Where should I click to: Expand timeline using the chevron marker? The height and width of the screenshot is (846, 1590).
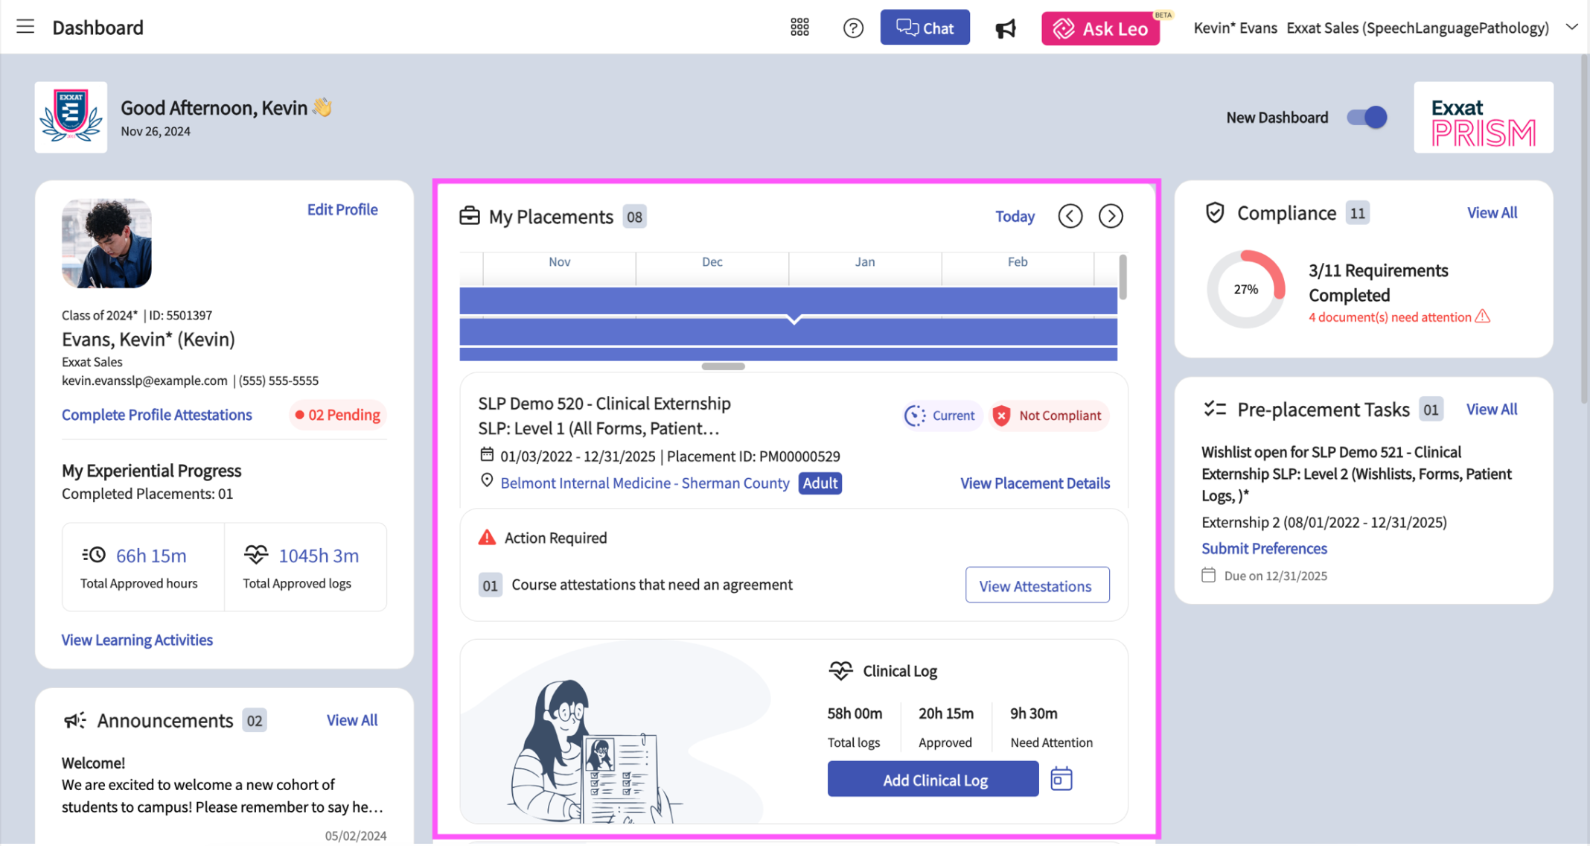794,319
